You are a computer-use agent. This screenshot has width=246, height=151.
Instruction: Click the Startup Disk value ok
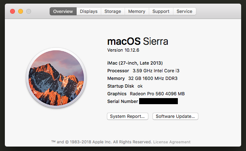point(140,86)
